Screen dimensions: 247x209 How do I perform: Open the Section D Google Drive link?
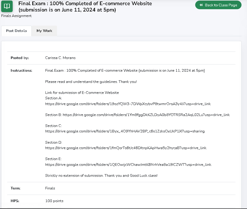[x=126, y=148]
